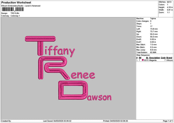Click the 'Brand' column header
The height and width of the screenshot is (123, 174).
point(169,58)
